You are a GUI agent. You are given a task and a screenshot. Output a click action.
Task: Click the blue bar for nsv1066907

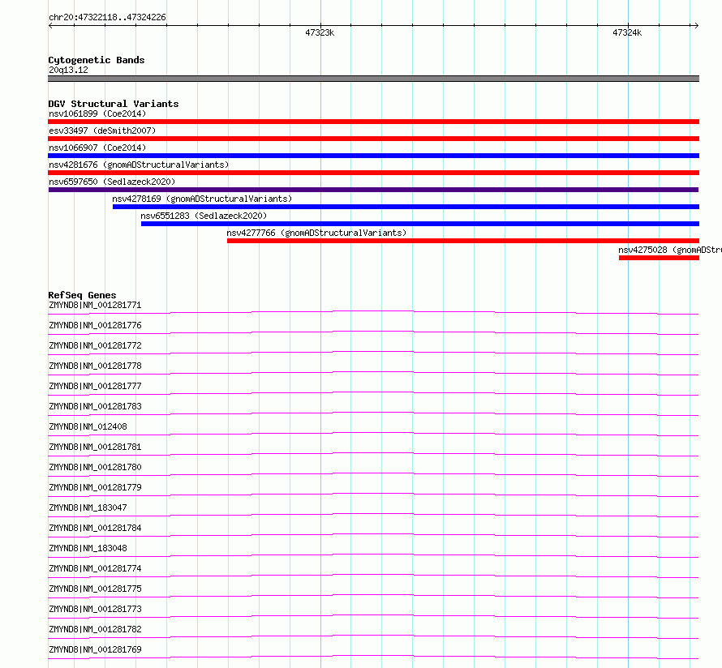coord(373,156)
